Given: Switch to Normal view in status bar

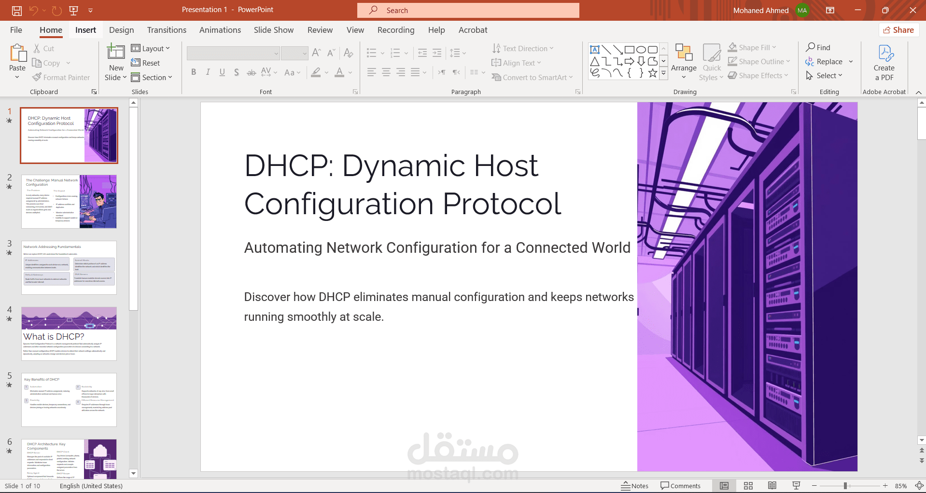Looking at the screenshot, I should [724, 486].
